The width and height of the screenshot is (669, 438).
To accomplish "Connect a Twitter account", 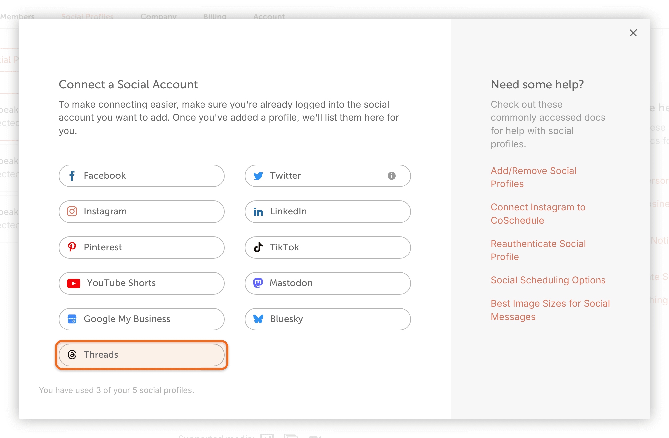I will (328, 176).
